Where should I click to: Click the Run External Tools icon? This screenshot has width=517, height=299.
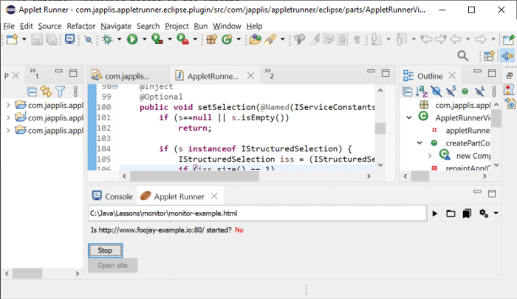[182, 39]
